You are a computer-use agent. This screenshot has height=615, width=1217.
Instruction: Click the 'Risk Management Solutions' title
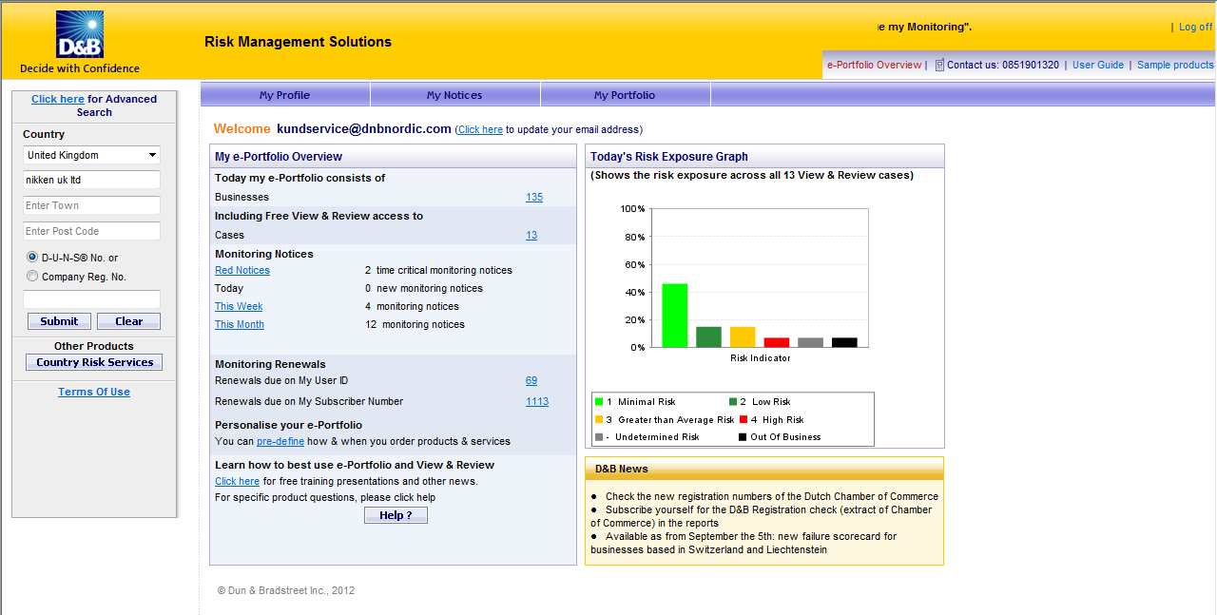(x=298, y=42)
